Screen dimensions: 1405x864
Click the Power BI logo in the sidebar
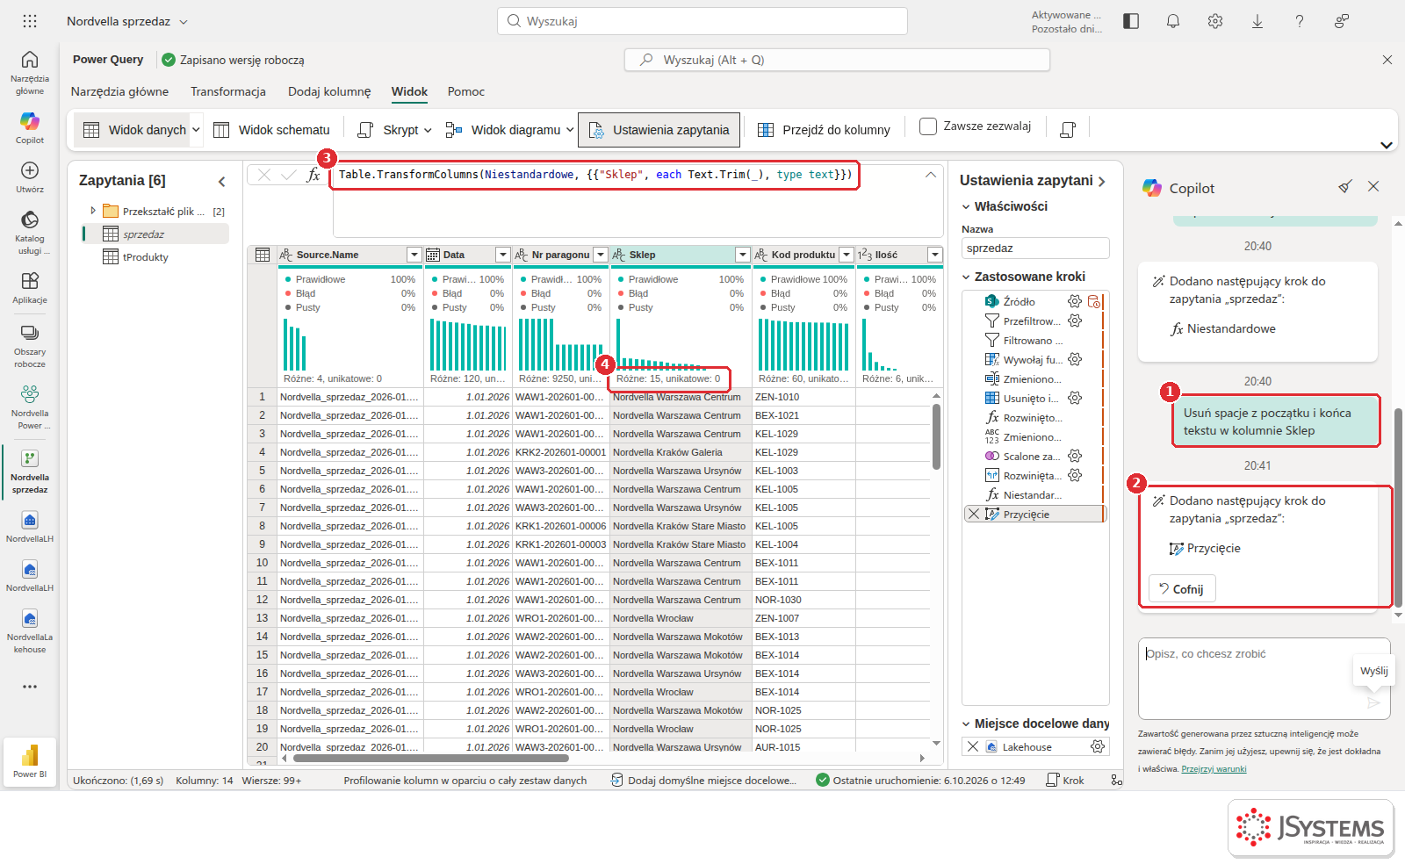tap(30, 760)
